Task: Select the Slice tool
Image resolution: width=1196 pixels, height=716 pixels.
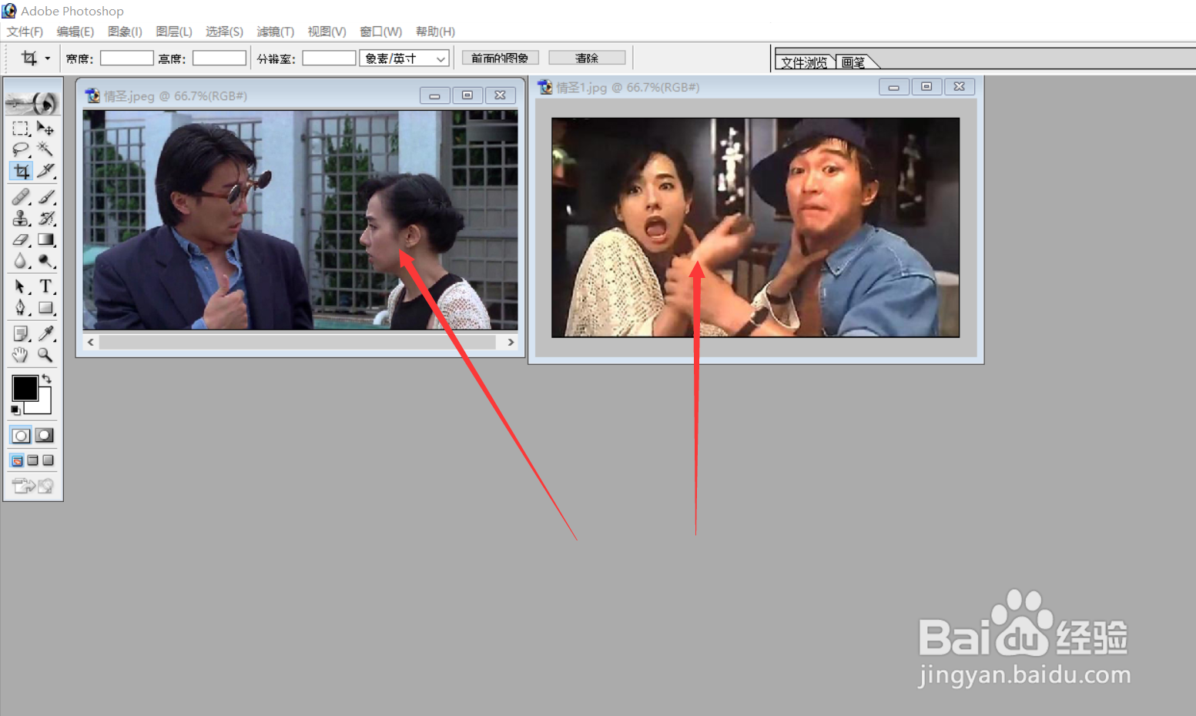Action: [x=45, y=171]
